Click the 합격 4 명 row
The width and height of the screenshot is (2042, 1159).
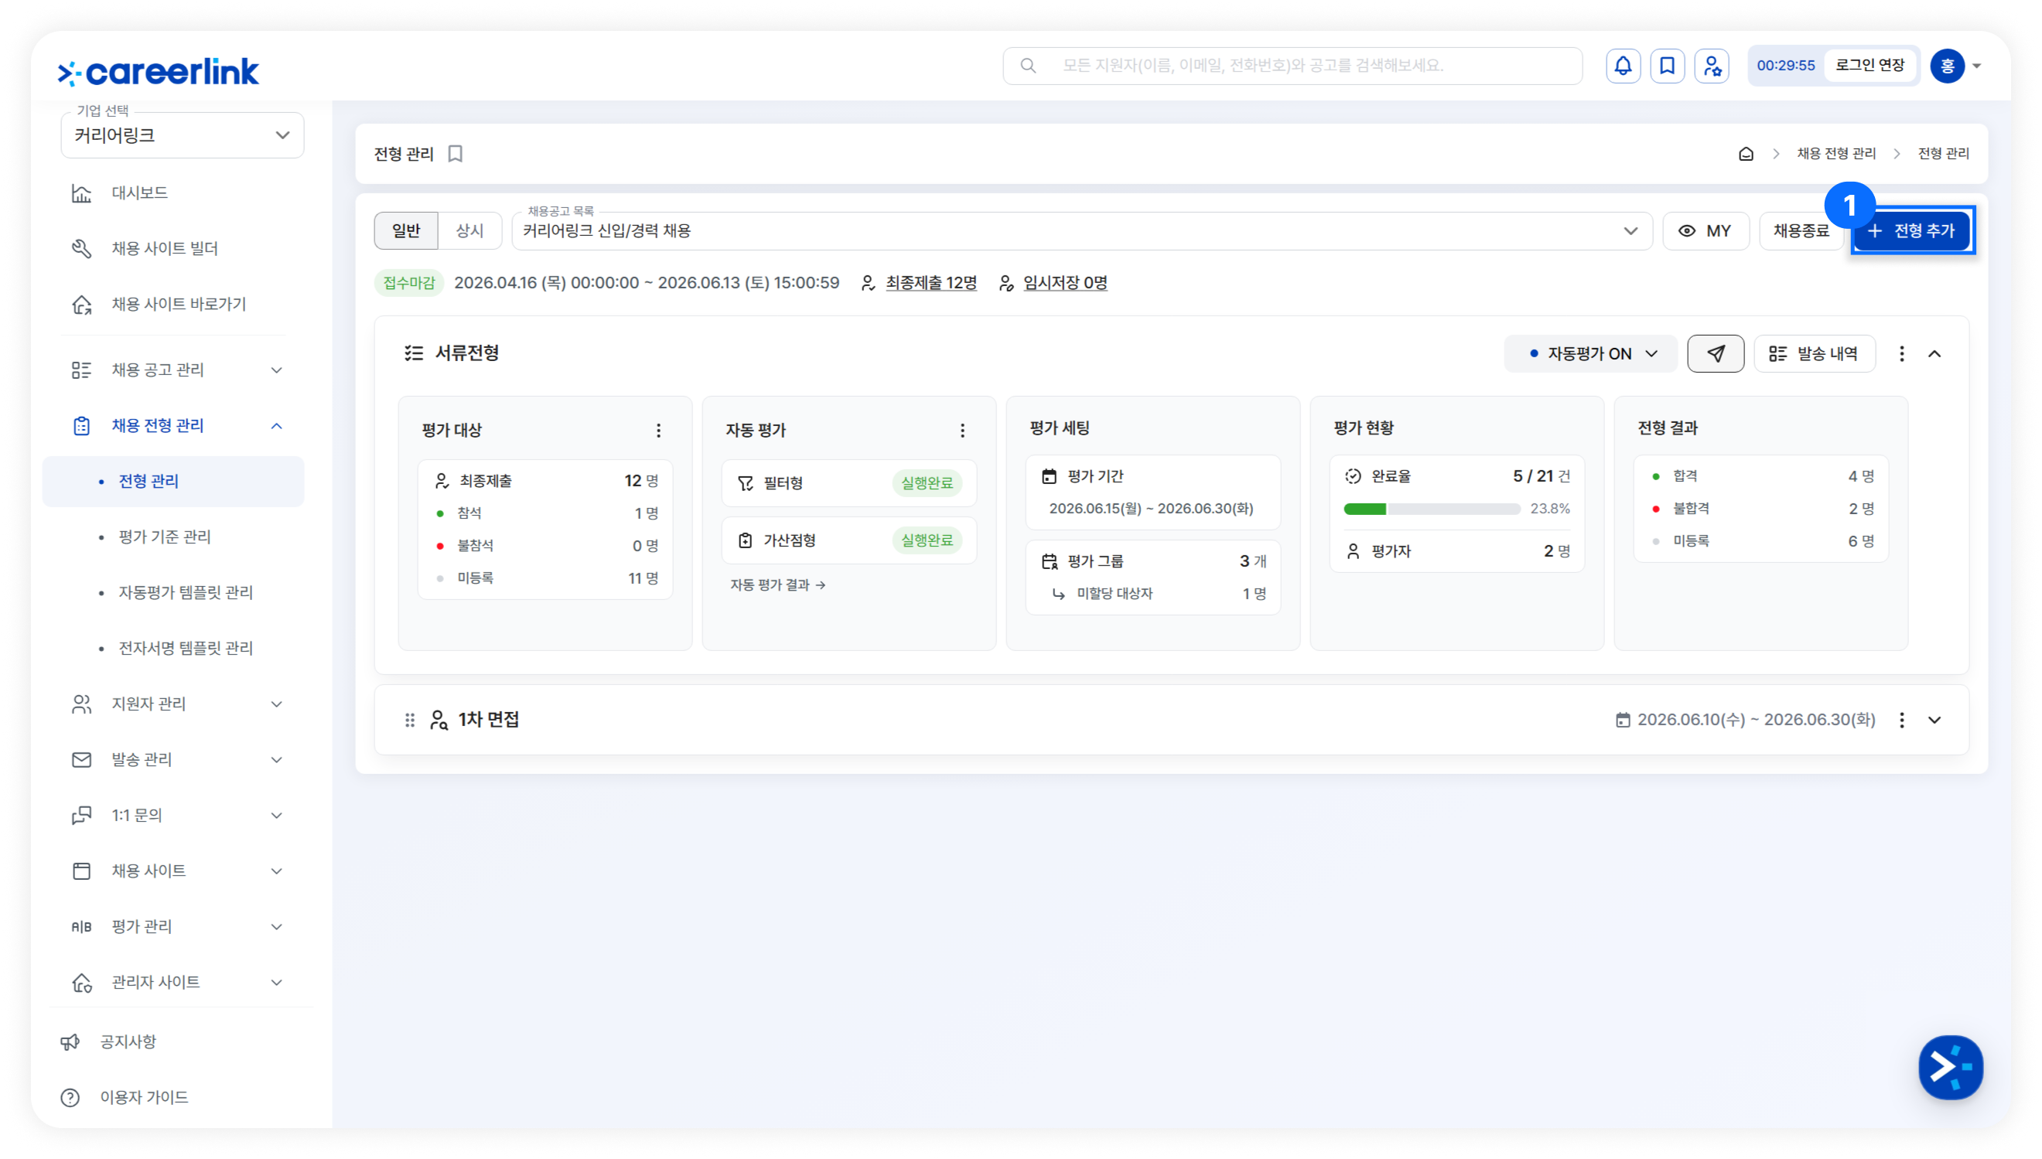1761,476
